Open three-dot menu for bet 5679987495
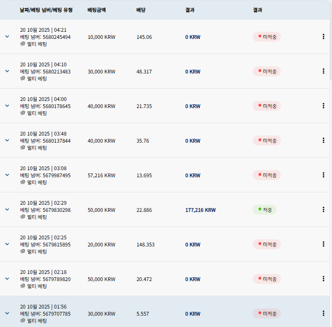This screenshot has width=332, height=327. tap(323, 175)
